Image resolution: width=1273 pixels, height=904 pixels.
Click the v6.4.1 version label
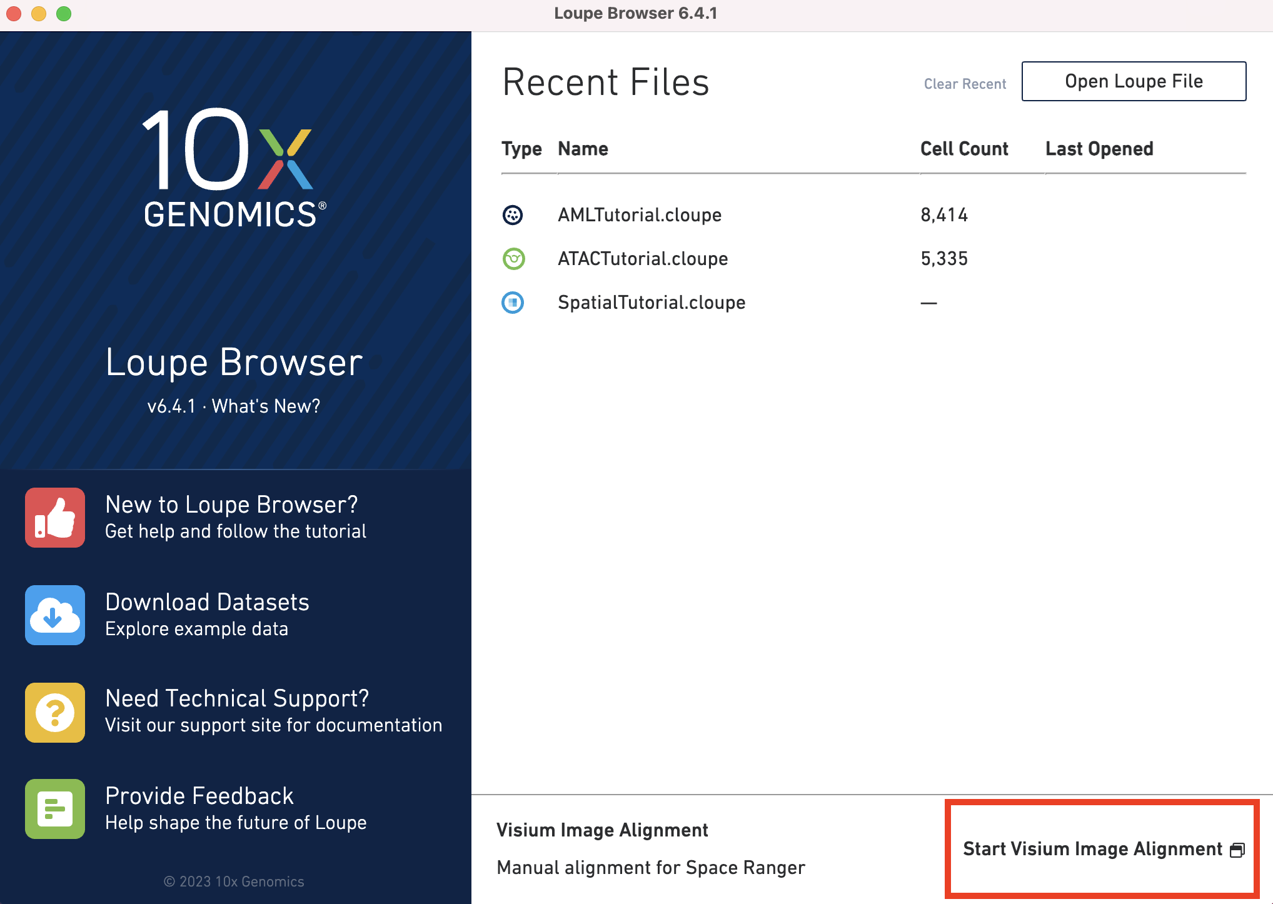[171, 406]
